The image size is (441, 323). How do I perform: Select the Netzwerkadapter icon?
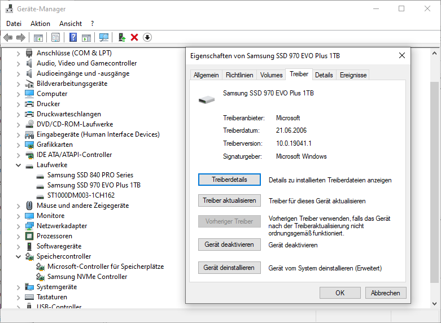coord(29,226)
